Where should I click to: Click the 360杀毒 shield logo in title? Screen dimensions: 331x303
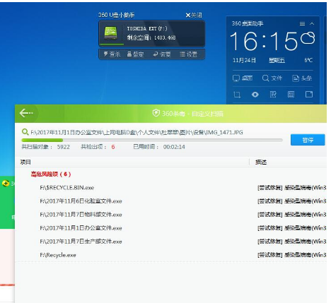(x=156, y=113)
